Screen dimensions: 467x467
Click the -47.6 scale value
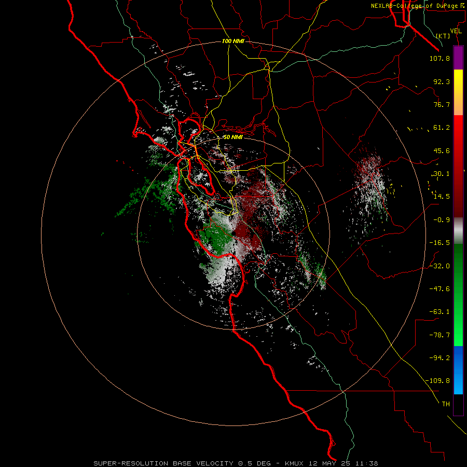[439, 289]
